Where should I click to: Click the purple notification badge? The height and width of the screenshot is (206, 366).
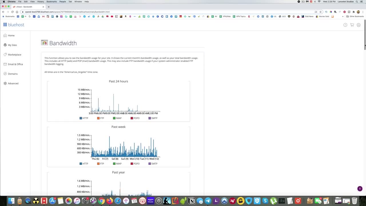360,189
